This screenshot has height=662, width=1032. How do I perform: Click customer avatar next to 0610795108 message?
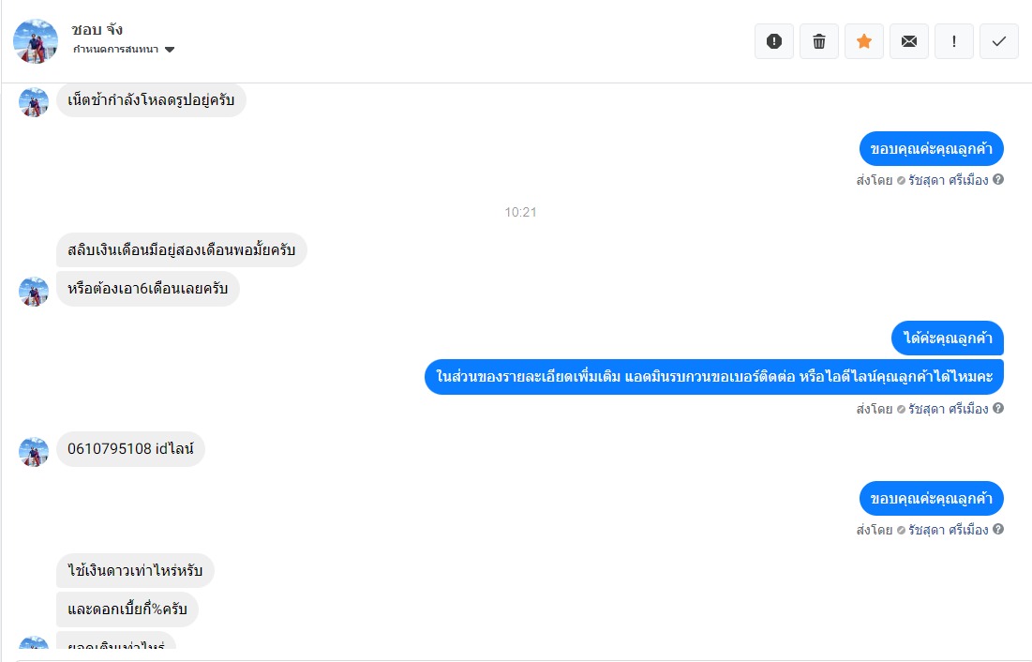click(x=34, y=452)
